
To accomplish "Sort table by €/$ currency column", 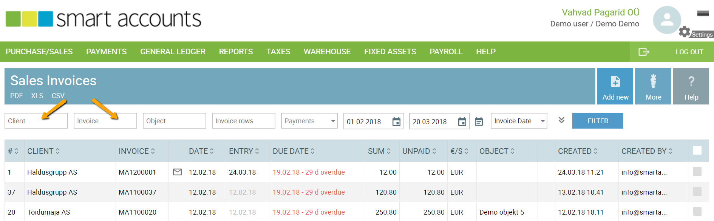I will pyautogui.click(x=459, y=151).
